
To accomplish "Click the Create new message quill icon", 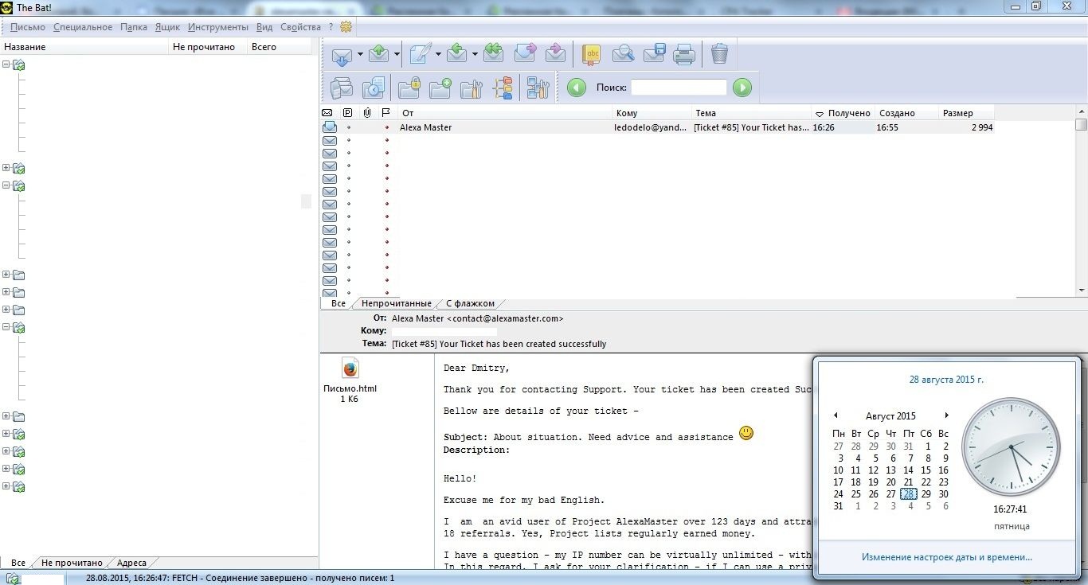I will pos(419,55).
